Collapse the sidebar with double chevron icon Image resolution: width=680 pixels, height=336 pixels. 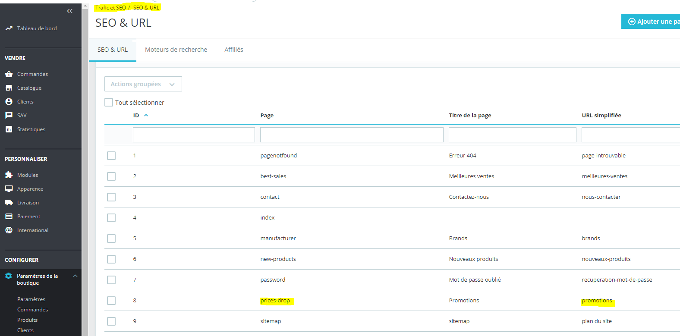click(70, 11)
